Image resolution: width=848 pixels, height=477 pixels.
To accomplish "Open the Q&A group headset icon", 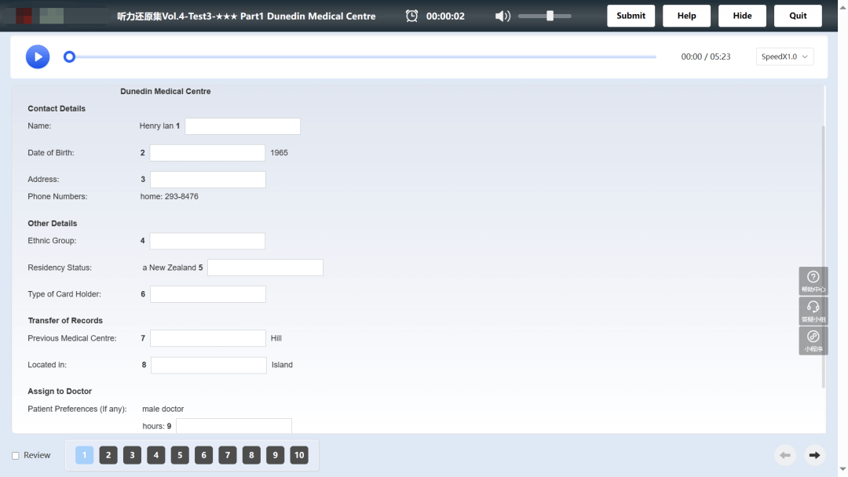I will [x=813, y=311].
